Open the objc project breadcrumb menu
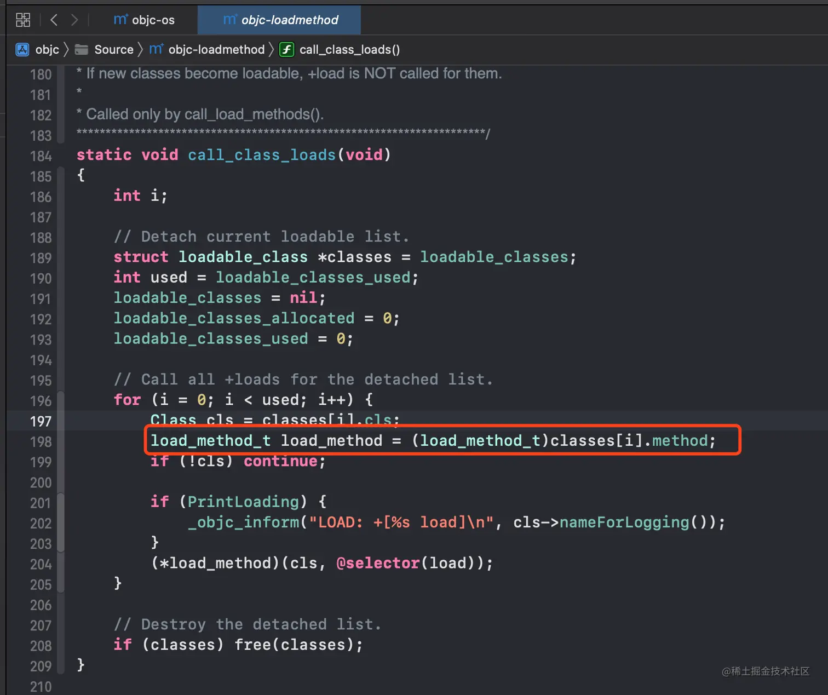This screenshot has width=828, height=695. coord(47,50)
